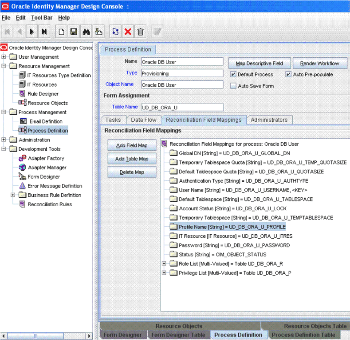
Task: Open Email Definition form
Action: (x=46, y=121)
